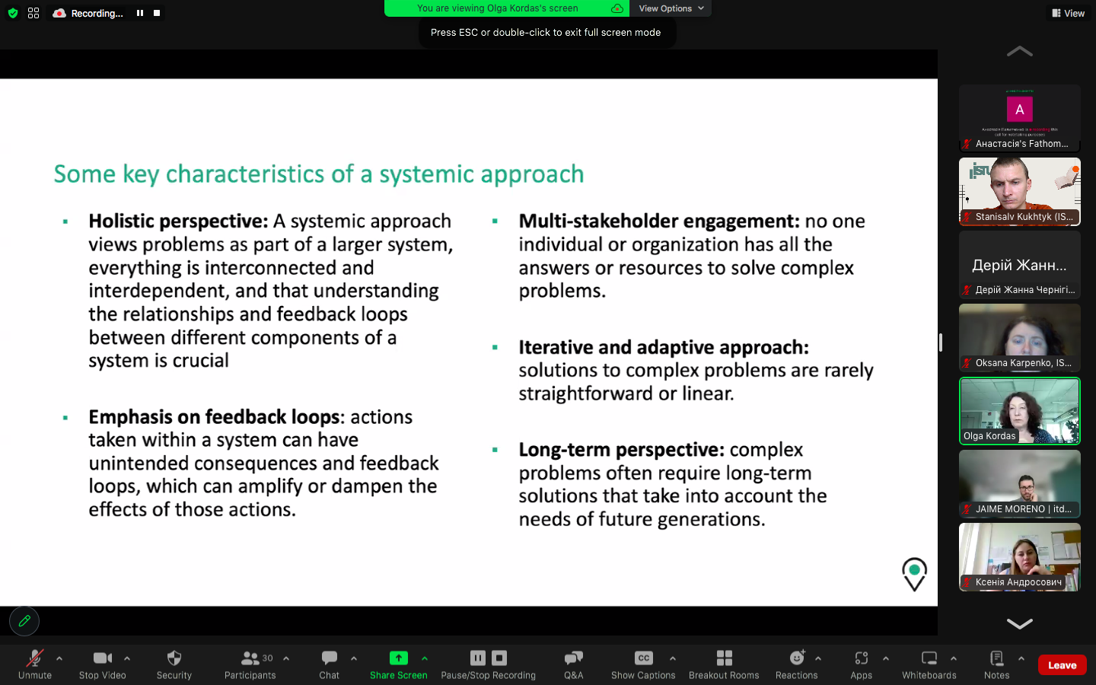The width and height of the screenshot is (1096, 685).
Task: Expand Share Screen options arrow
Action: pos(425,658)
